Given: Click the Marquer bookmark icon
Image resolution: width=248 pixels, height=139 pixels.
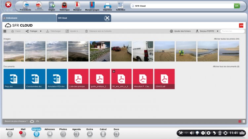Looking at the screenshot, I should (x=77, y=5).
